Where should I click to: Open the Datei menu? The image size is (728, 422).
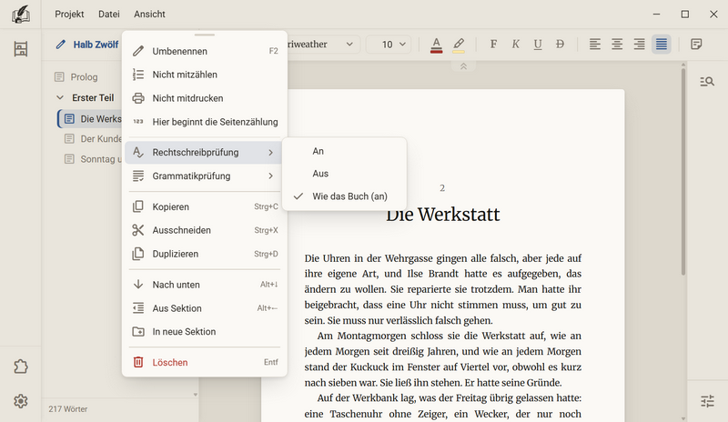[109, 14]
